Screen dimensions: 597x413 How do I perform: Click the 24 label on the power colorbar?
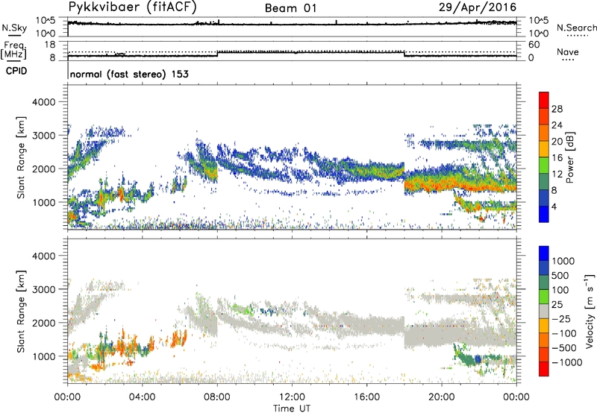557,125
